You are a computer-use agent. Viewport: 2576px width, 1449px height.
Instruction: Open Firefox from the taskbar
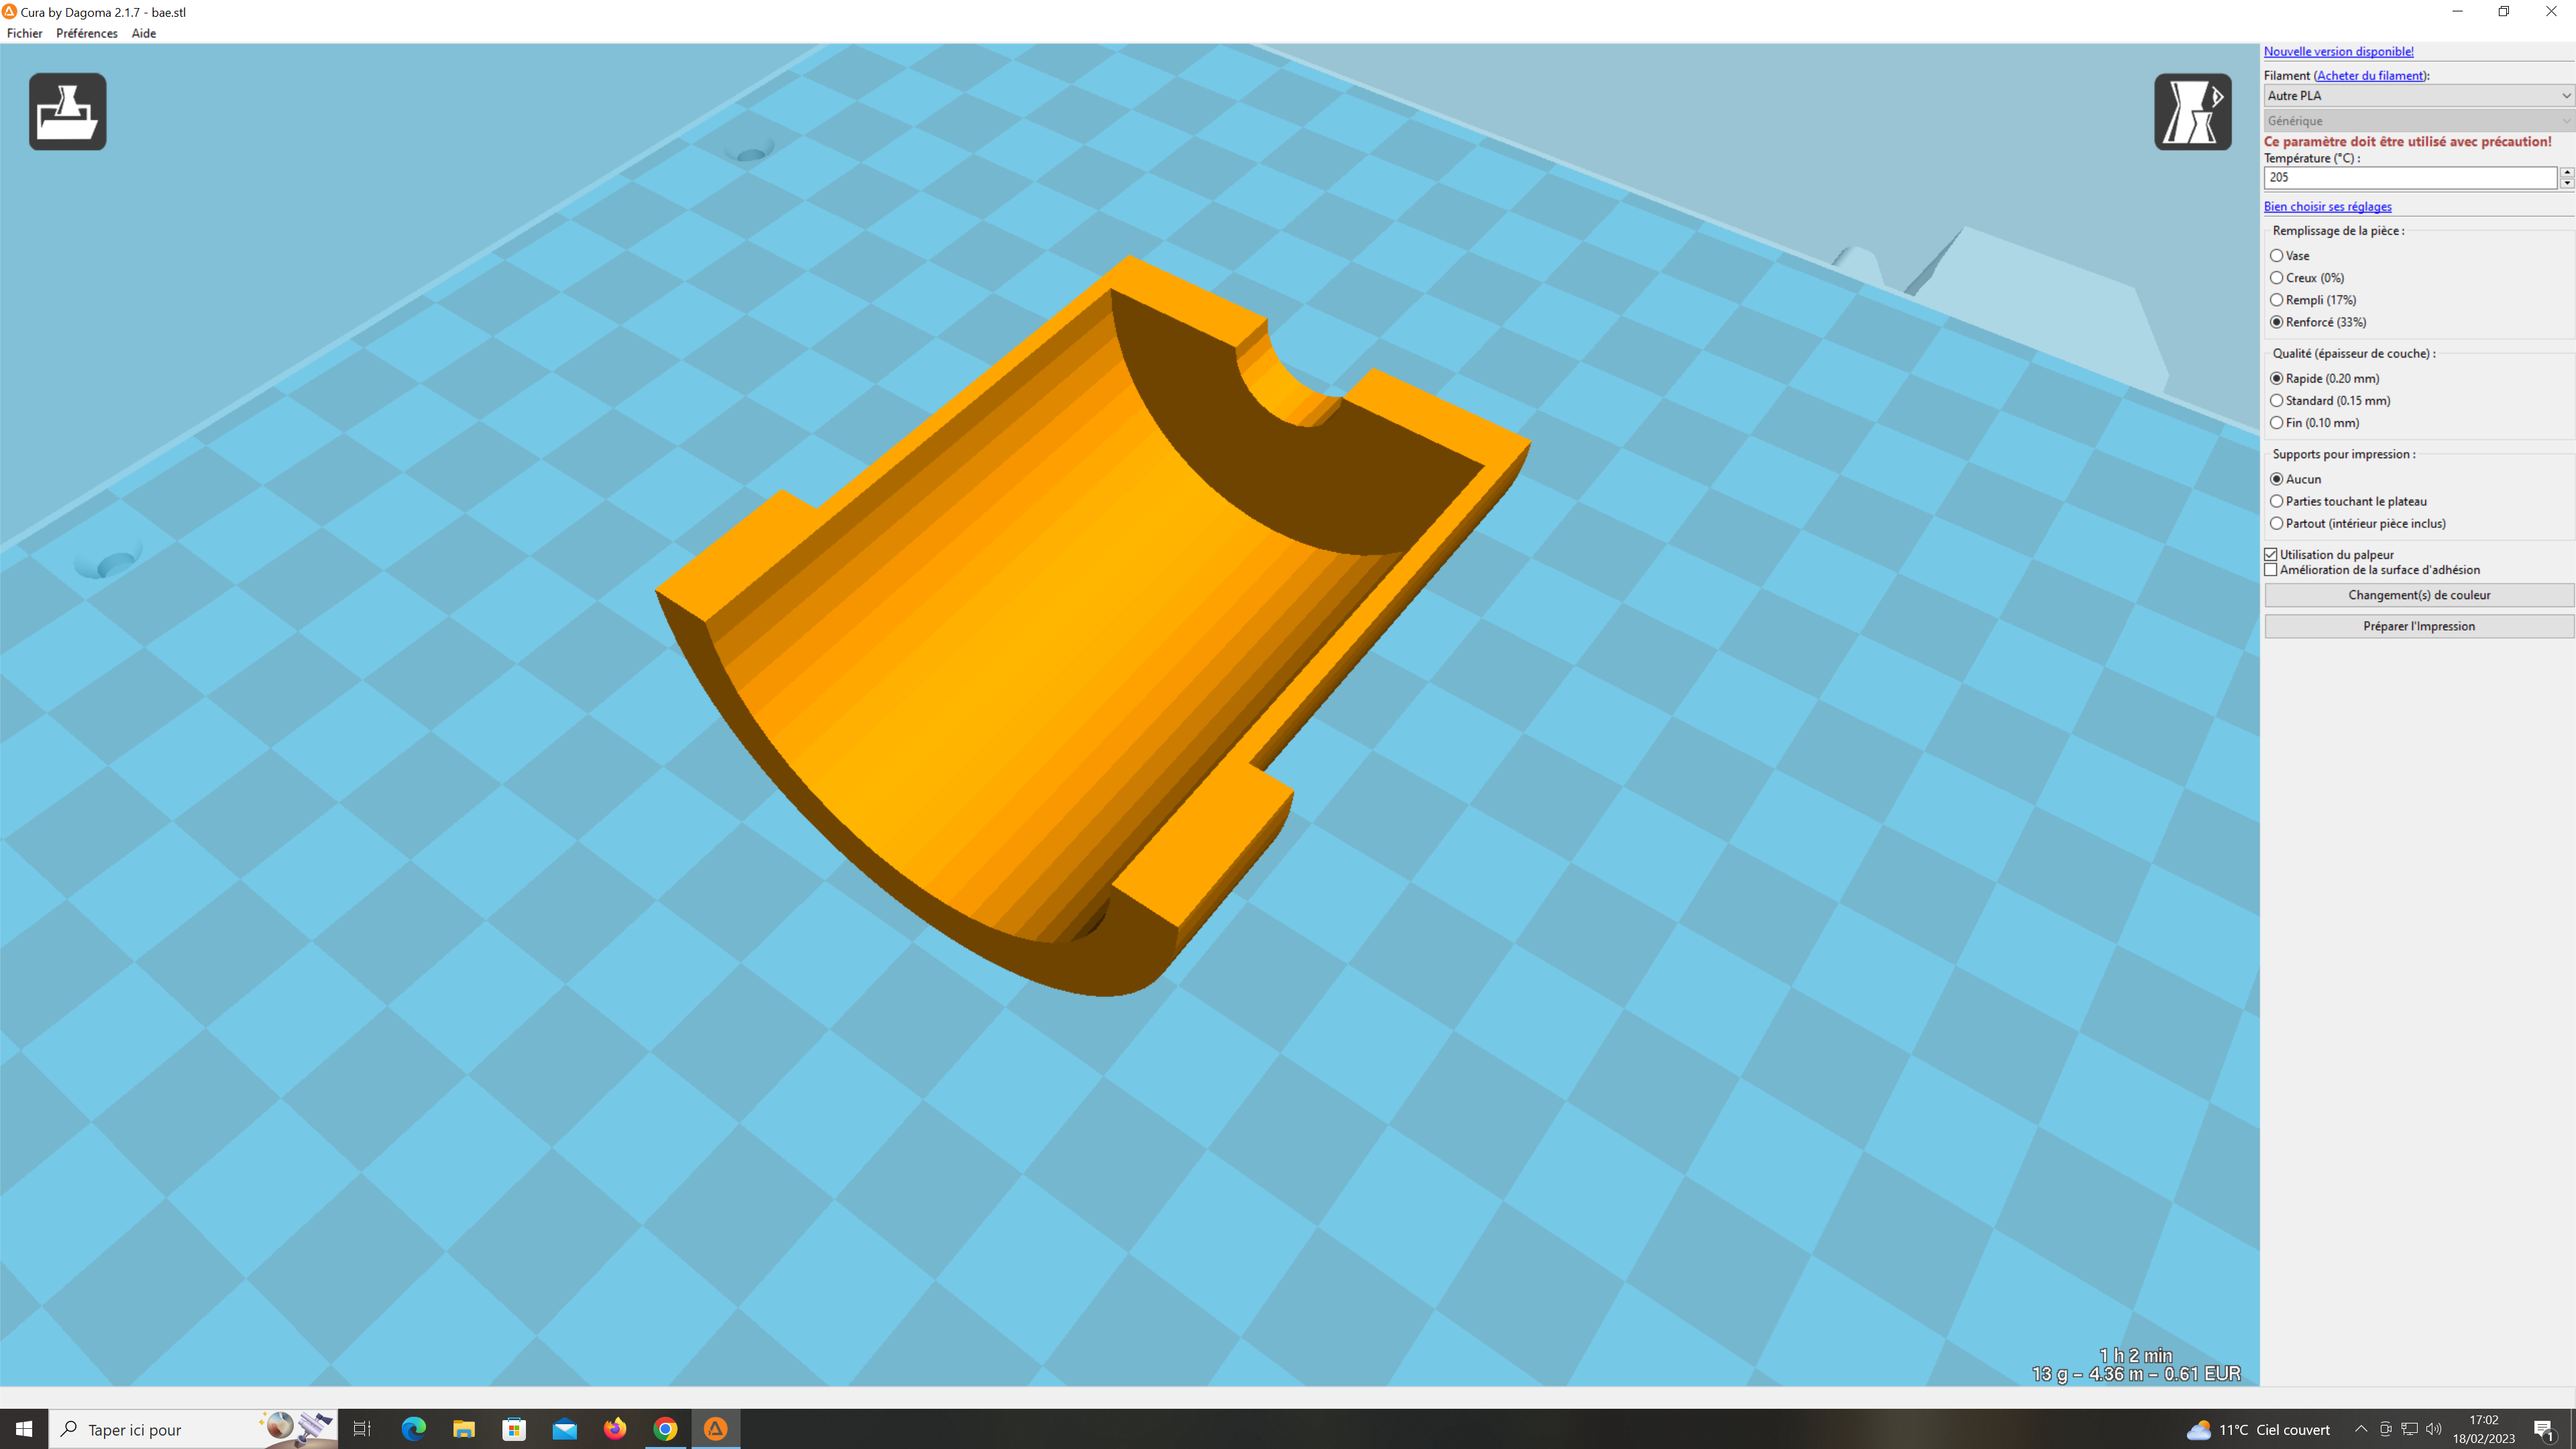[615, 1429]
